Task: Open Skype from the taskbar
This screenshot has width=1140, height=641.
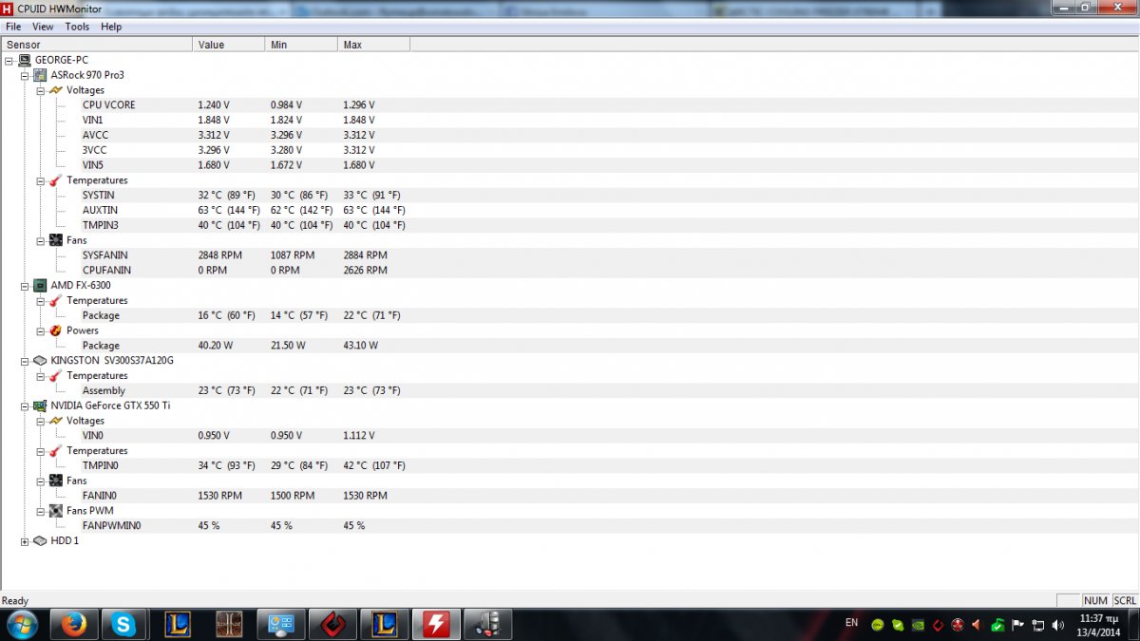Action: click(x=123, y=624)
